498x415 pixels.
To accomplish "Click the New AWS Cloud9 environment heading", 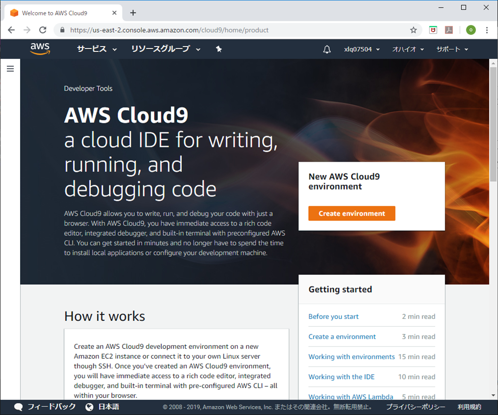I will (344, 181).
